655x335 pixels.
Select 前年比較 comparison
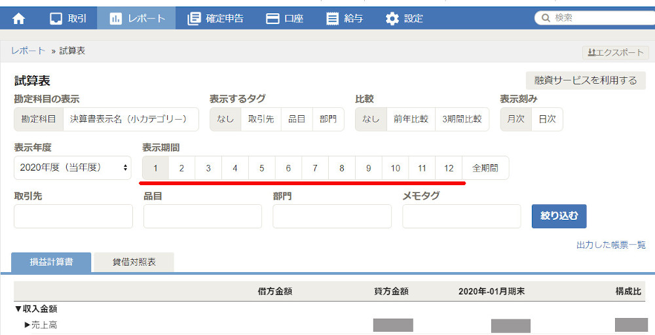coord(411,119)
